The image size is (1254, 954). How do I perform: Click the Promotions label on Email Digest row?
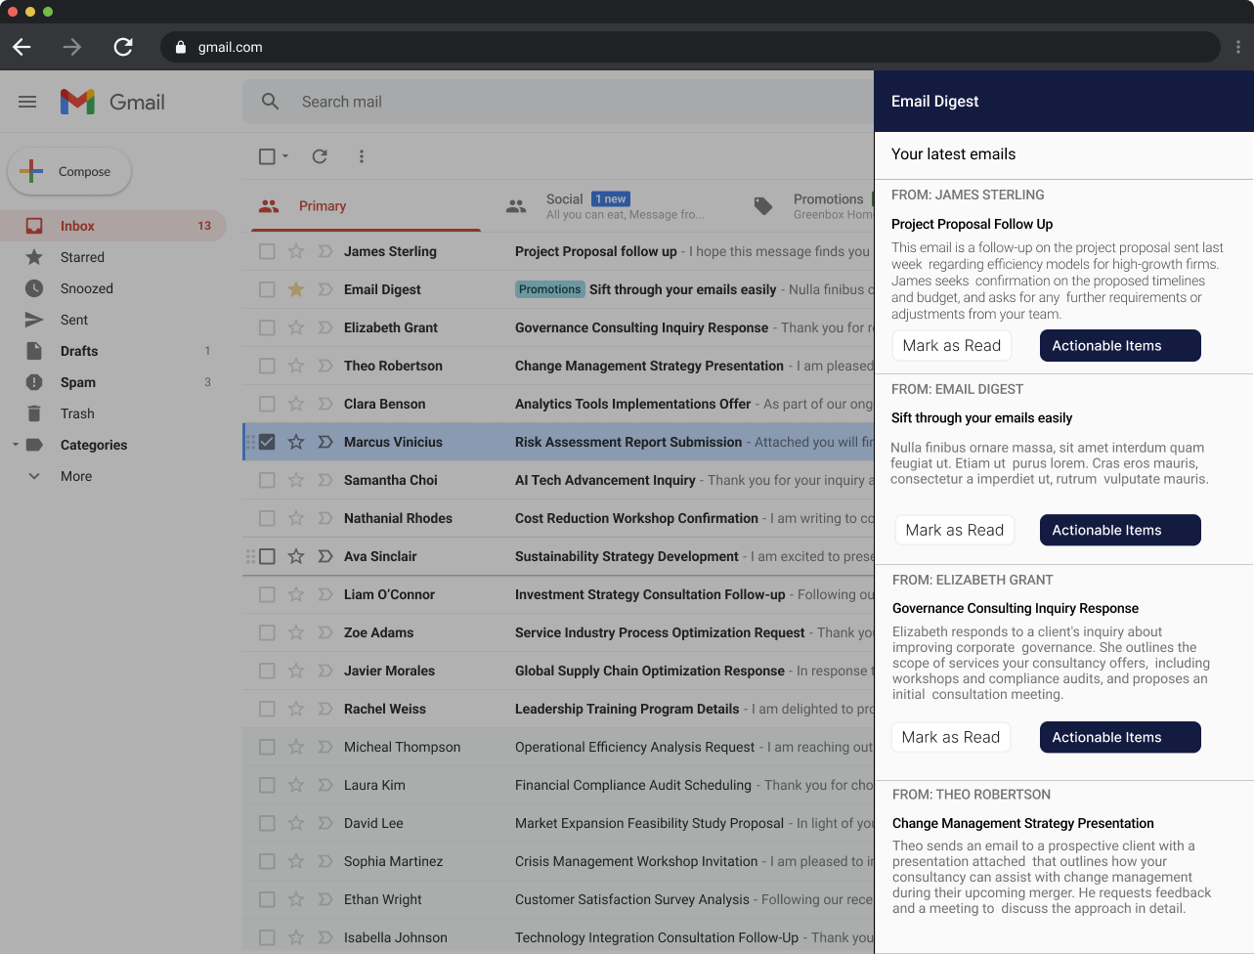click(549, 289)
